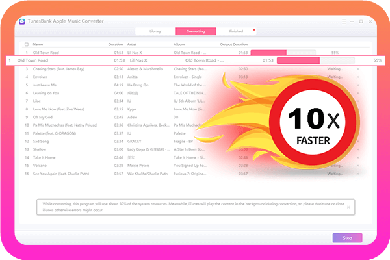Click artist name 'Maisie Peters'
The height and width of the screenshot is (260, 390).
pos(138,166)
